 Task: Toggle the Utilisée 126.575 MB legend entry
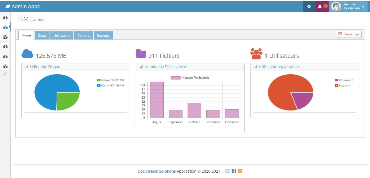(x=111, y=80)
